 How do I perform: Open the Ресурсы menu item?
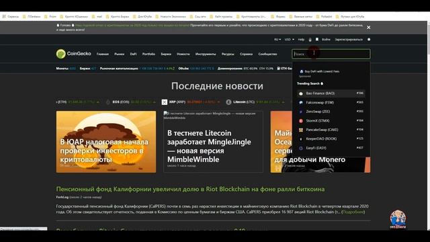[228, 54]
